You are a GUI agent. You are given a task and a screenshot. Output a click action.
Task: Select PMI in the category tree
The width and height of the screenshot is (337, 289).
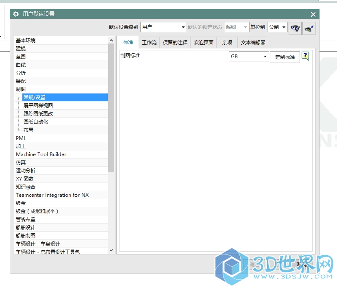pos(61,138)
